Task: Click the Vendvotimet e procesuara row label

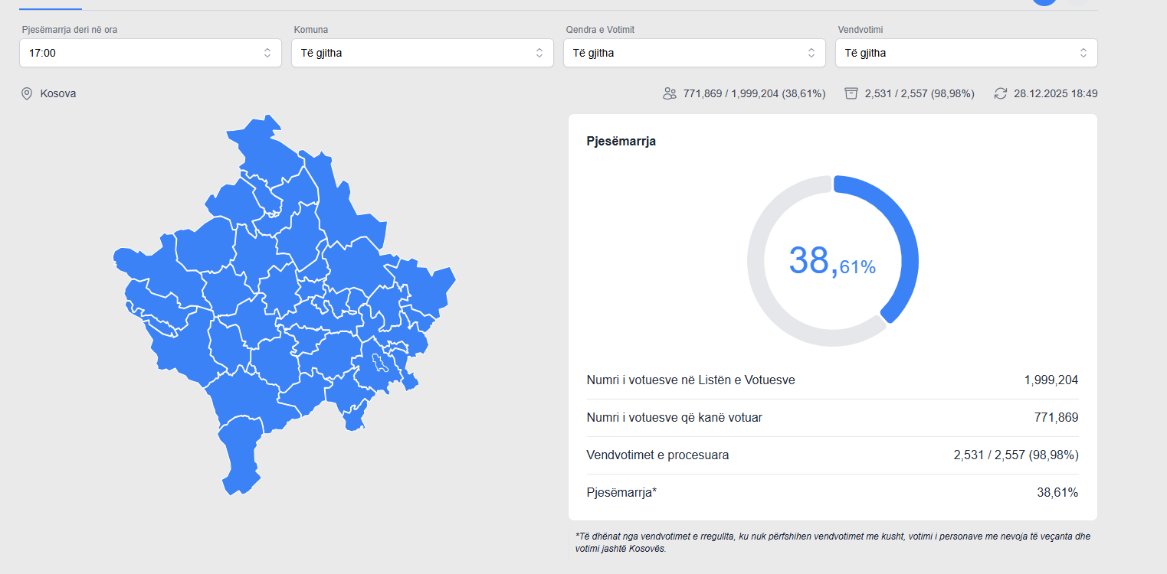Action: tap(657, 455)
